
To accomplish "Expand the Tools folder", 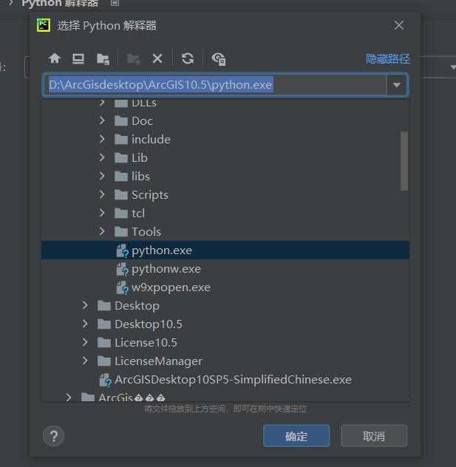I will 102,231.
